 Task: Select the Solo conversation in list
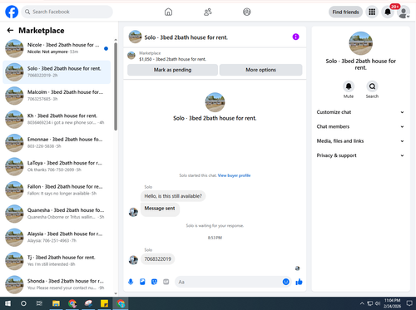57,72
